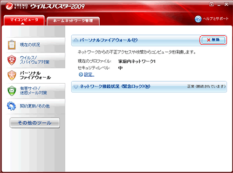This screenshot has height=173, width=233.
Task: Click the セキュリティレベル label
Action: [94, 68]
